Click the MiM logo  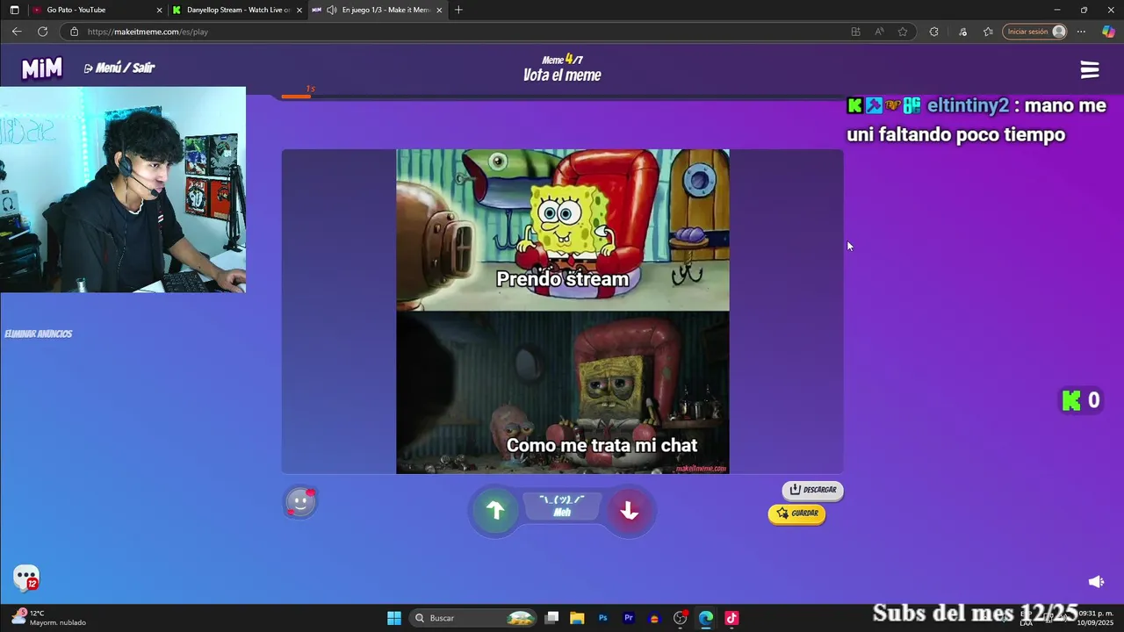(42, 68)
